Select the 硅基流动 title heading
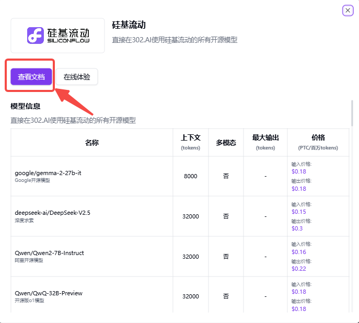The image size is (359, 323). click(x=129, y=25)
